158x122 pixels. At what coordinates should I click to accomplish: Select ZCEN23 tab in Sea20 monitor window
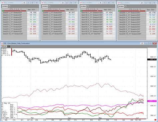(5, 6)
